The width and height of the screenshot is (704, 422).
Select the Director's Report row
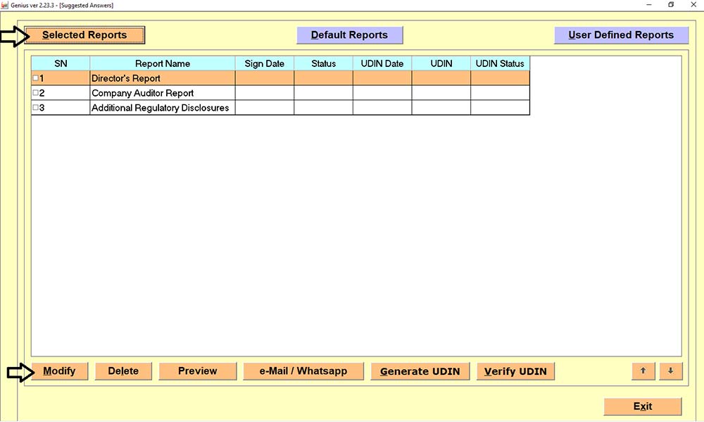(x=161, y=77)
